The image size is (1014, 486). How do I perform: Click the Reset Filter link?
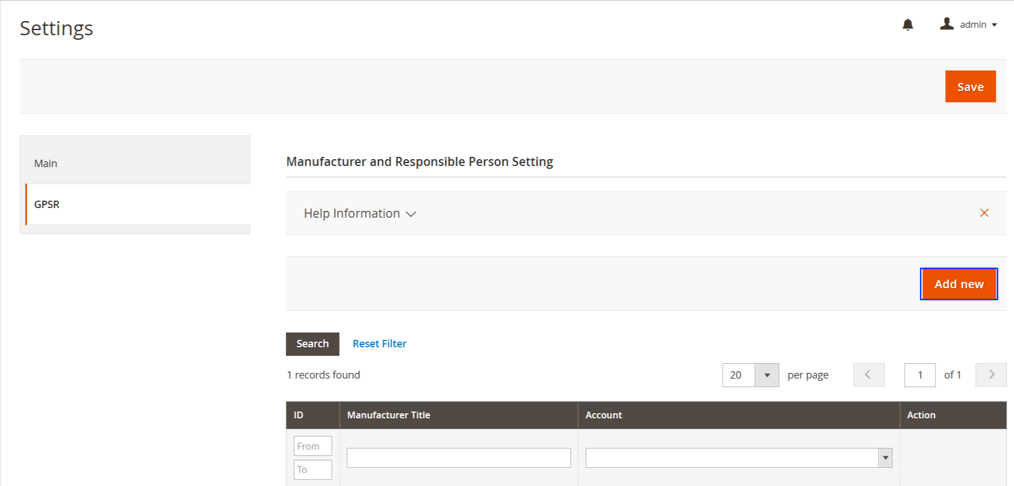[x=380, y=344]
